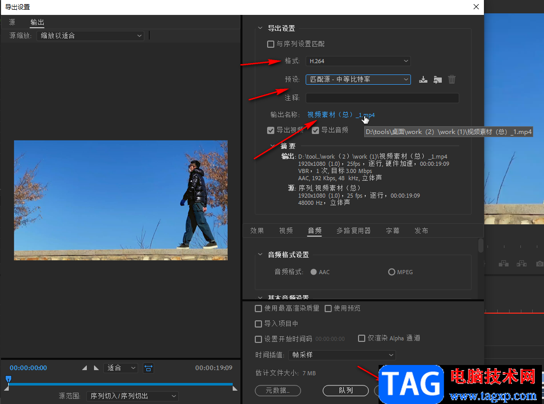Click the delete preset trash icon

pos(452,80)
